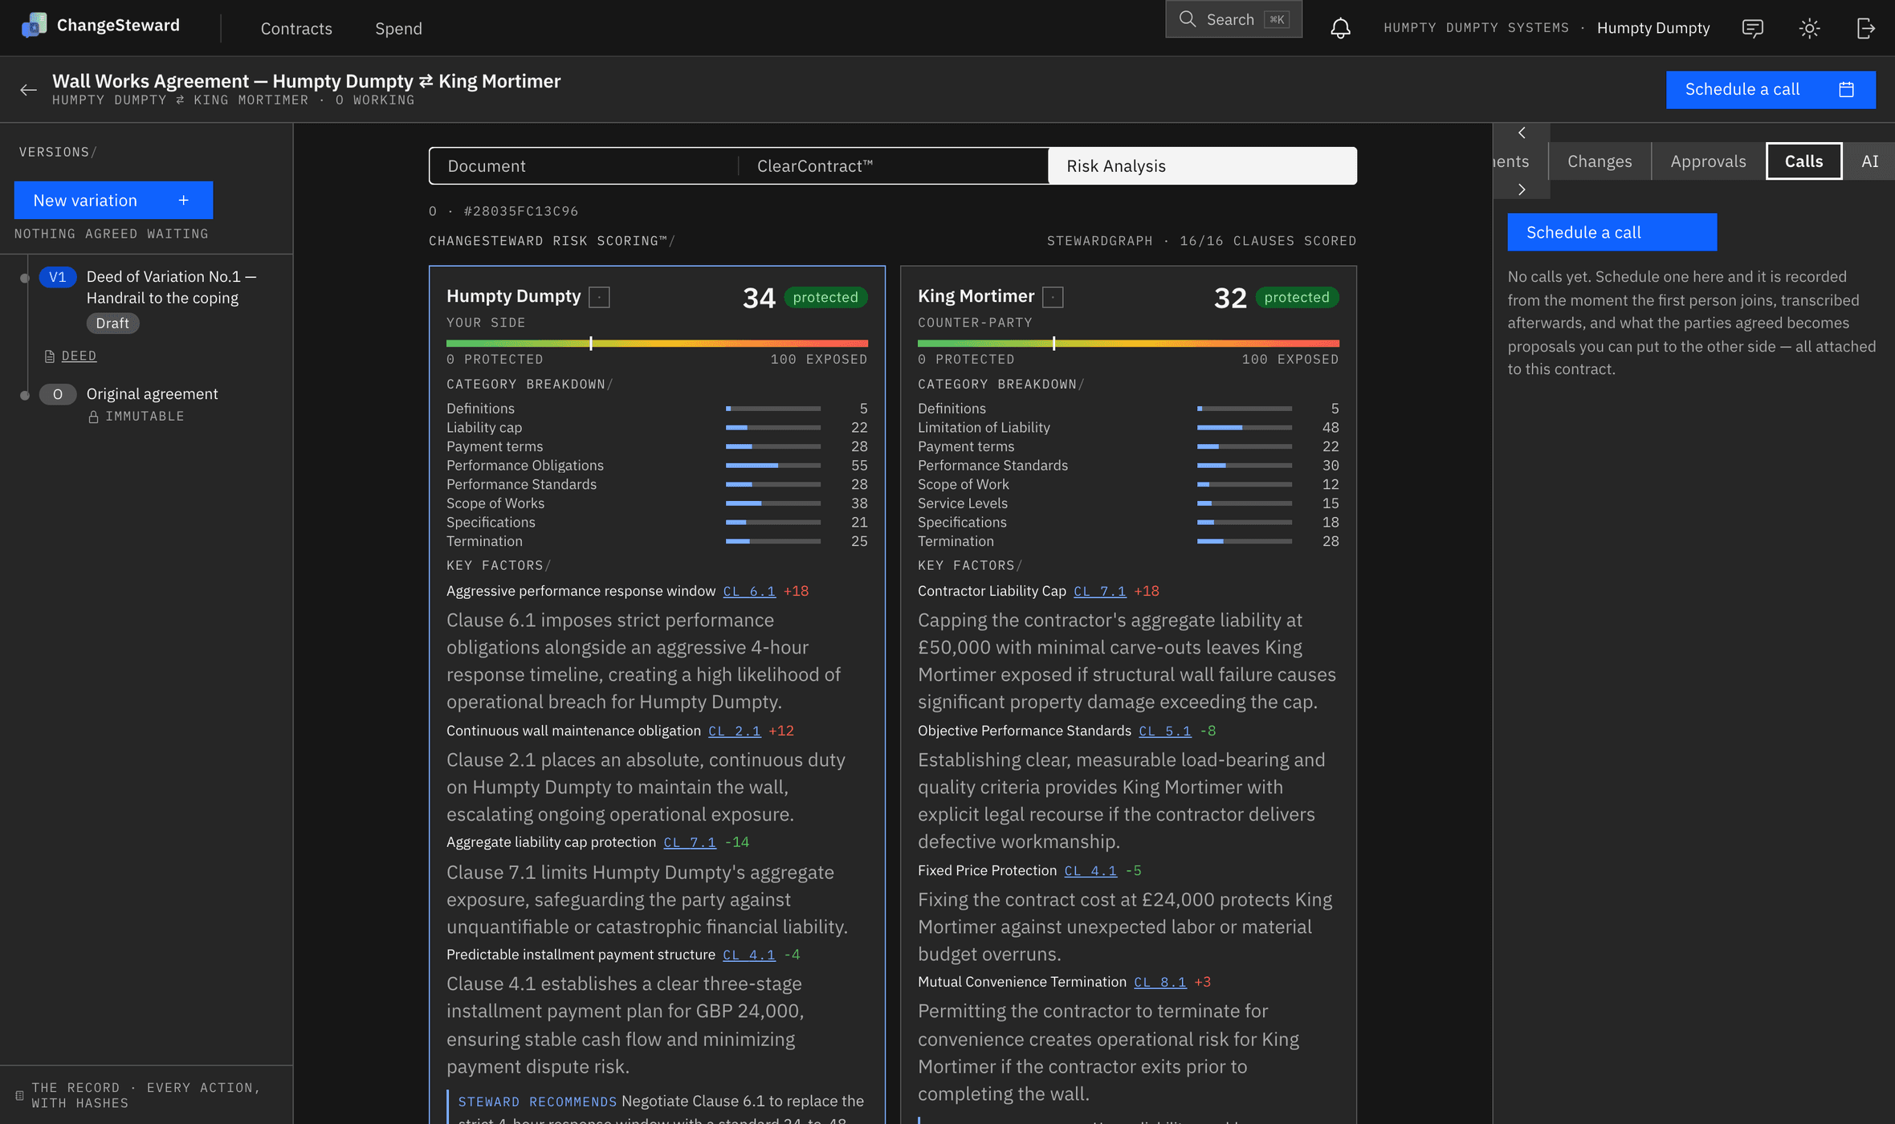Image resolution: width=1895 pixels, height=1124 pixels.
Task: Select the Calls tab
Action: pos(1803,161)
